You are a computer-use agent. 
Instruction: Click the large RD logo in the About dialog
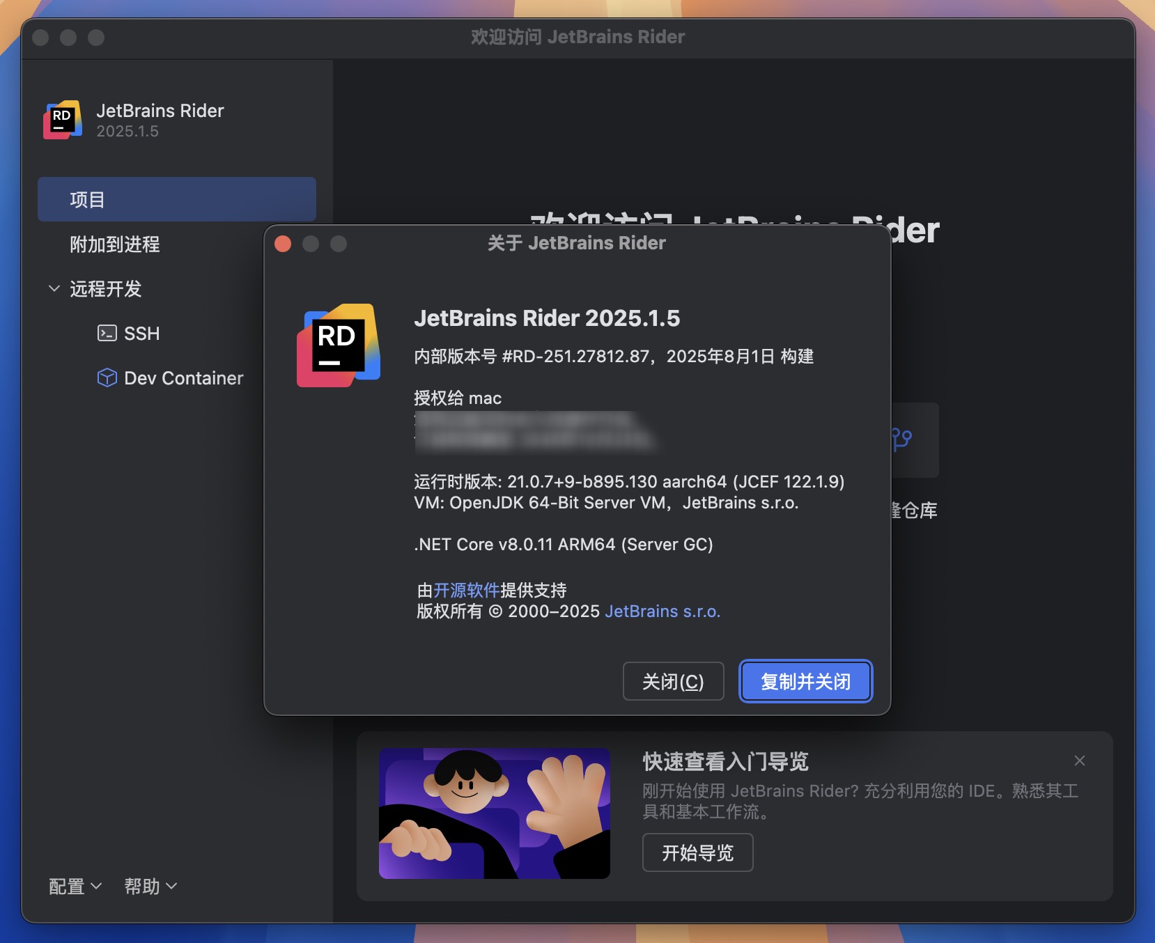point(339,345)
